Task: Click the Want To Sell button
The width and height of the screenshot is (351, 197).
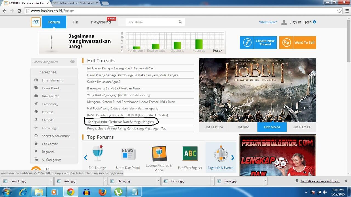Action: click(x=298, y=42)
